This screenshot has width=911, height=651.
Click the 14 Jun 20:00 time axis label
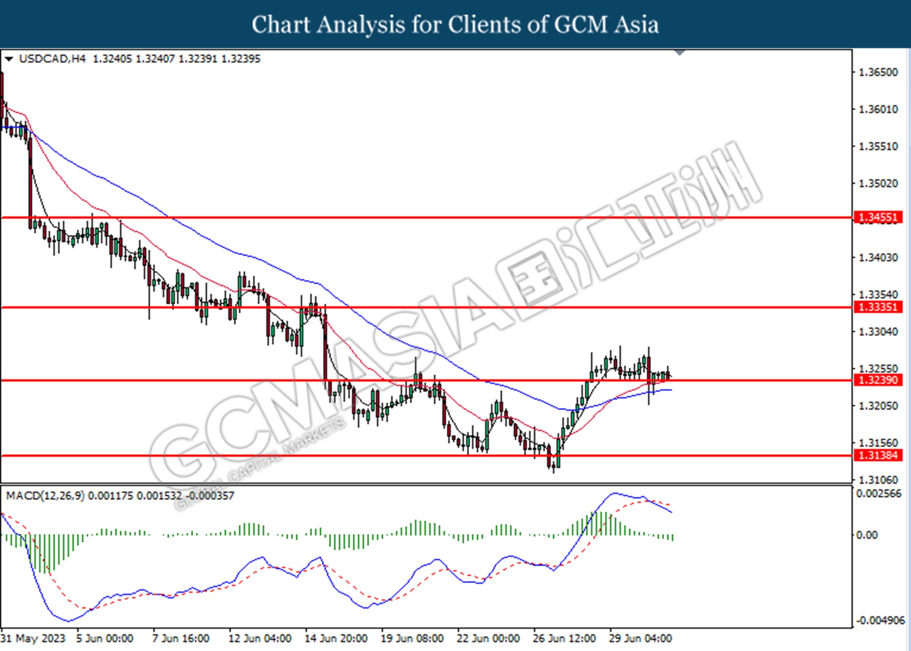point(336,638)
